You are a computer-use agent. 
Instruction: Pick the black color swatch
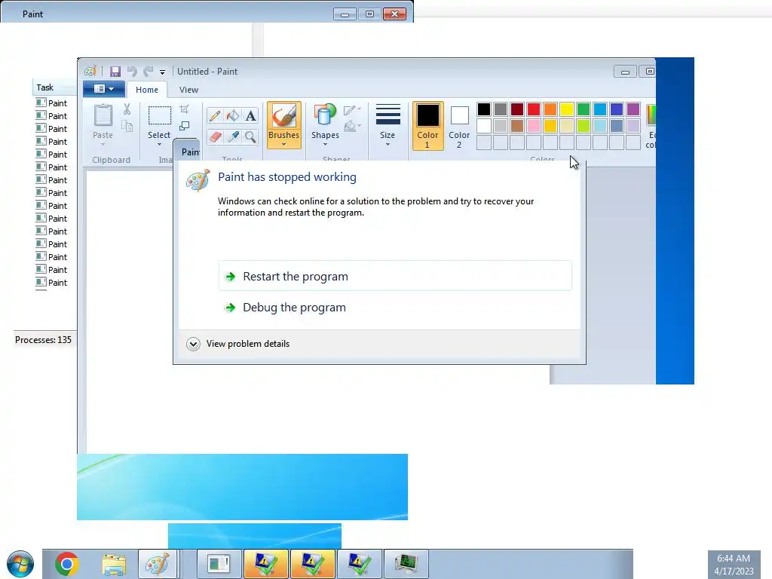pos(484,109)
